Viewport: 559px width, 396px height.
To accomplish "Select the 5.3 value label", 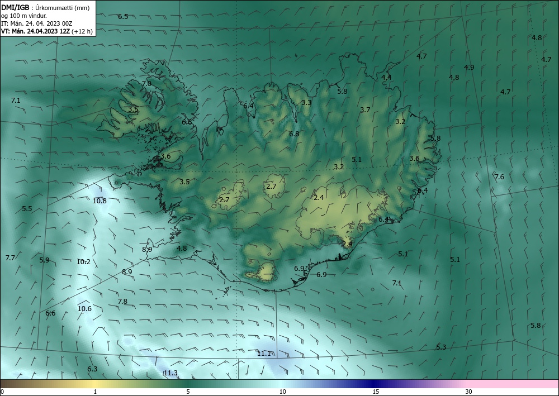I will coord(441,347).
